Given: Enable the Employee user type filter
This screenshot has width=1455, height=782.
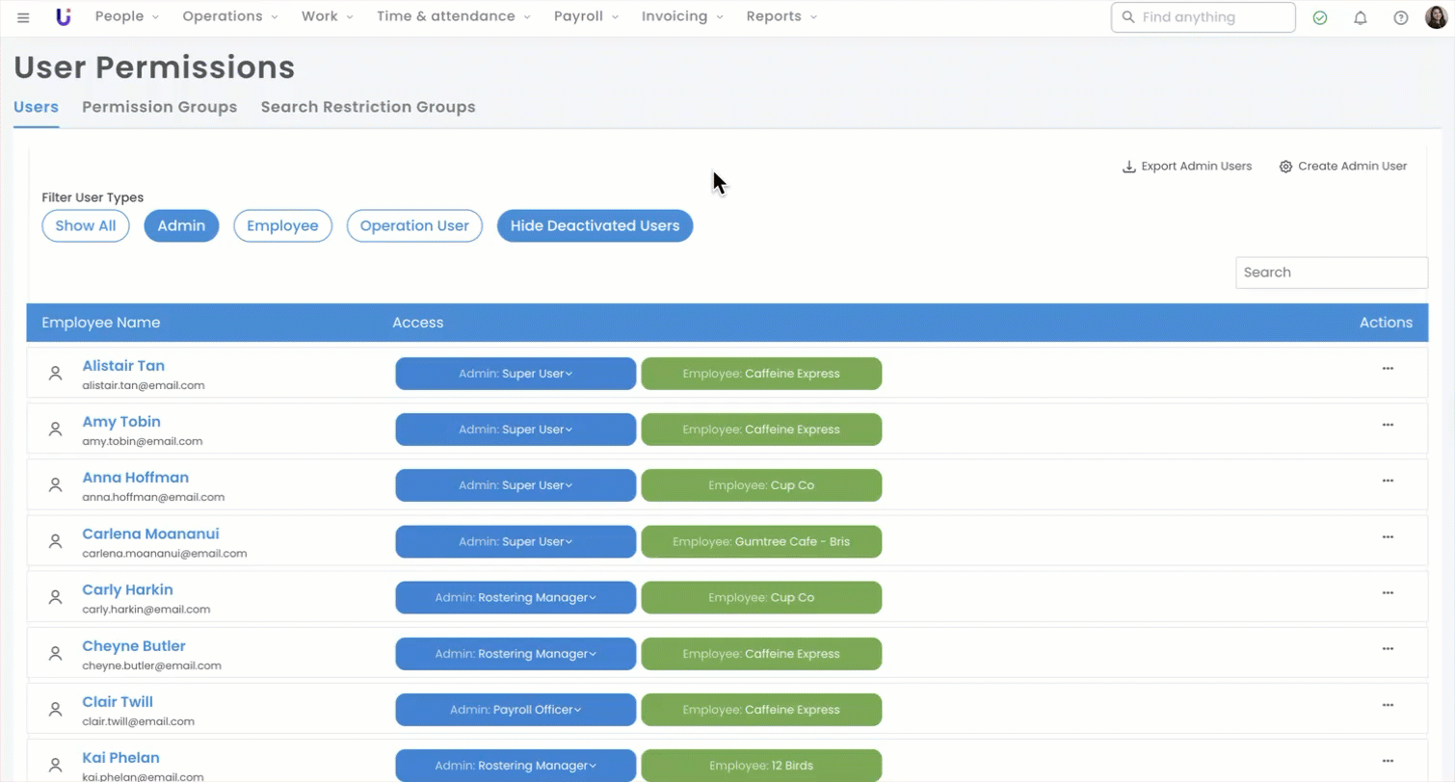Looking at the screenshot, I should (282, 226).
